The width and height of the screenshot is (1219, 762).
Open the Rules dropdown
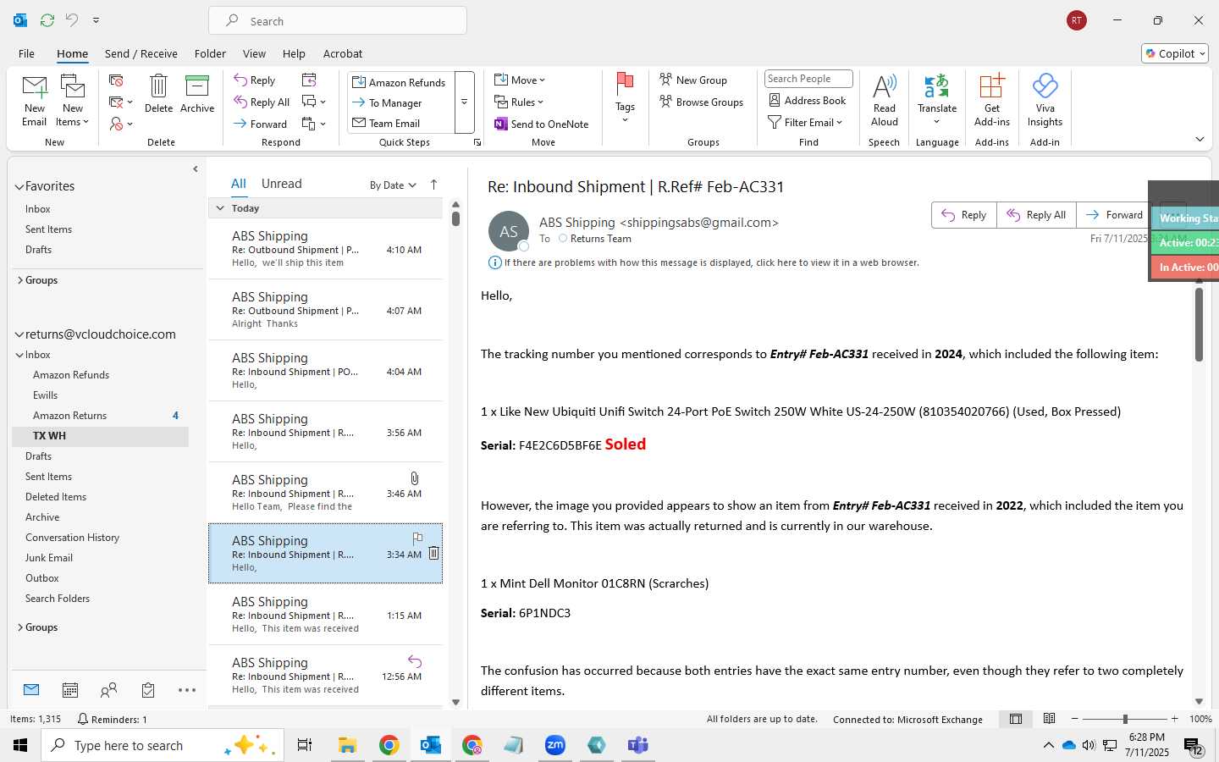point(519,102)
